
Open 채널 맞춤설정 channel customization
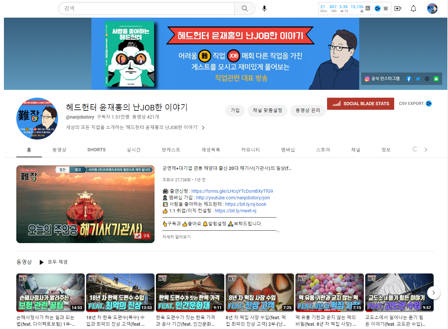click(267, 110)
